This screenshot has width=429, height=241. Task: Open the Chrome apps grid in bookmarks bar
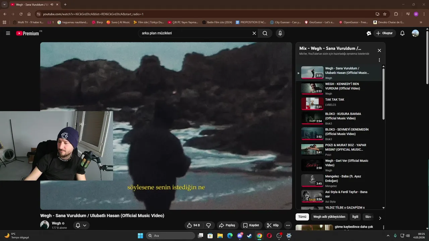[x=4, y=22]
